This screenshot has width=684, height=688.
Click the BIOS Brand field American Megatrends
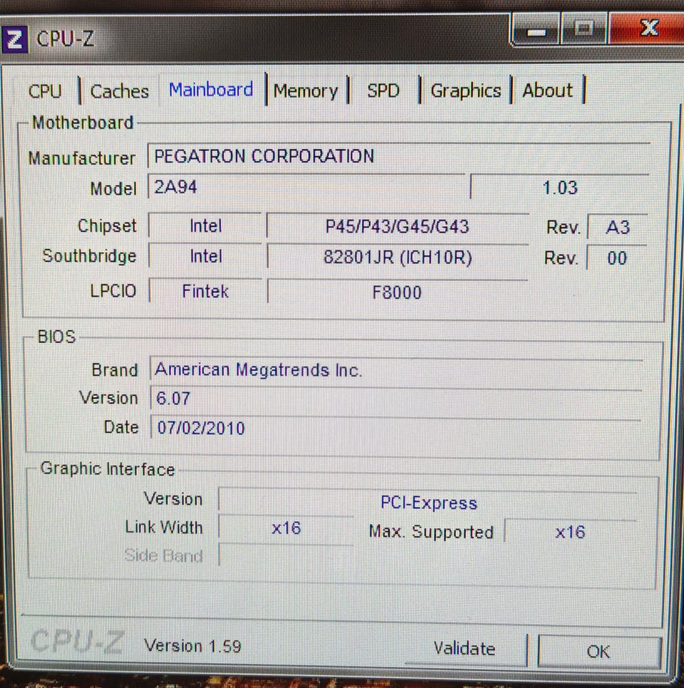[396, 370]
